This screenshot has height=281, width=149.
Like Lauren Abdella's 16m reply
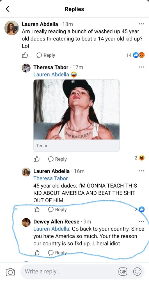(36, 209)
